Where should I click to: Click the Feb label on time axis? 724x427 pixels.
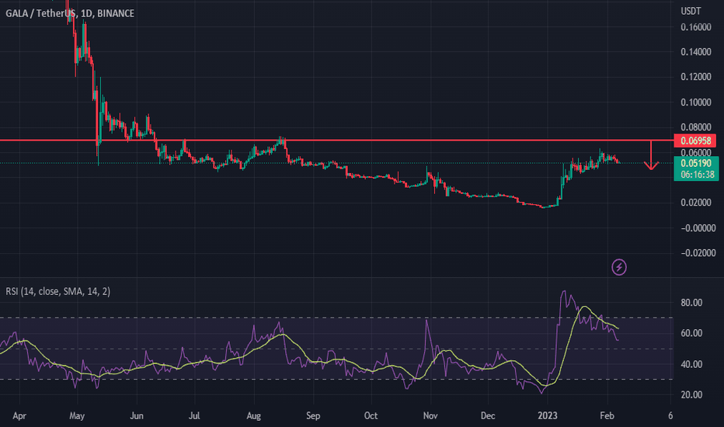[x=607, y=416]
